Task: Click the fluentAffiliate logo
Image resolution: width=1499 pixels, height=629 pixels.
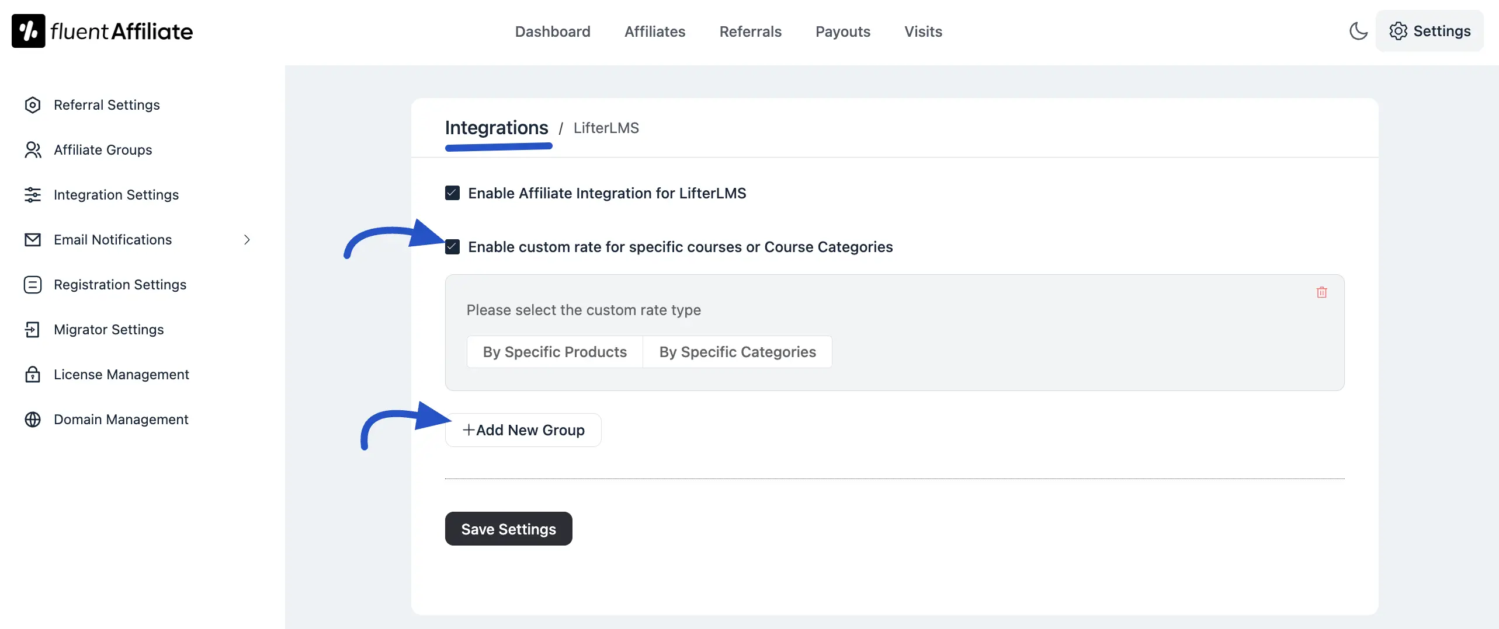Action: pyautogui.click(x=102, y=30)
